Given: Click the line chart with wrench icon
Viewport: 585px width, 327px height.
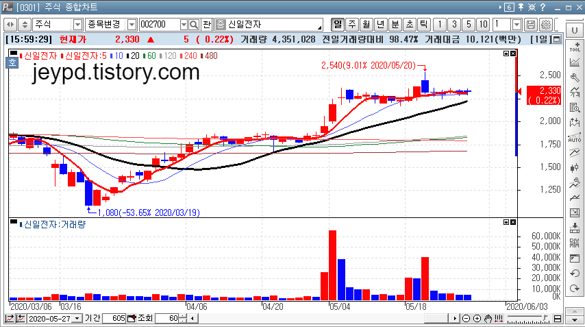Looking at the screenshot, I should pos(575,182).
